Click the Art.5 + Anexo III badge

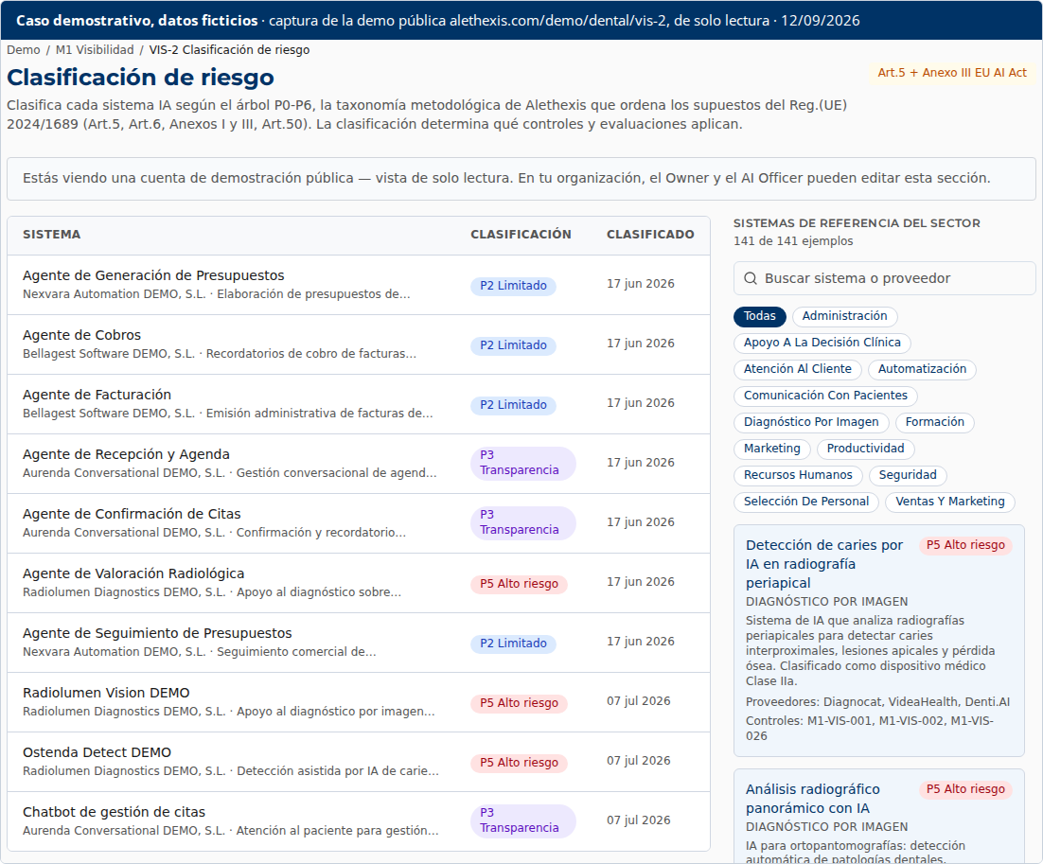pyautogui.click(x=952, y=73)
